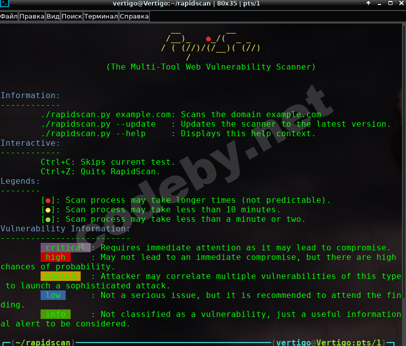Click '(The Multi-Tool Web Vulnerability Scanner)' subtitle
This screenshot has width=406, height=346.
(x=211, y=67)
